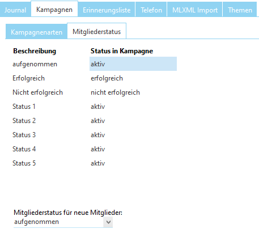Viewport: 259px width, 233px height.
Task: Click the 'aktiv' cell for Status 3
Action: click(x=97, y=135)
